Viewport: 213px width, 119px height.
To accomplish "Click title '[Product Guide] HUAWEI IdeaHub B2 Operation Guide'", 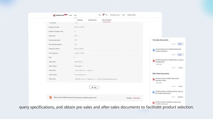I will click(x=167, y=79).
